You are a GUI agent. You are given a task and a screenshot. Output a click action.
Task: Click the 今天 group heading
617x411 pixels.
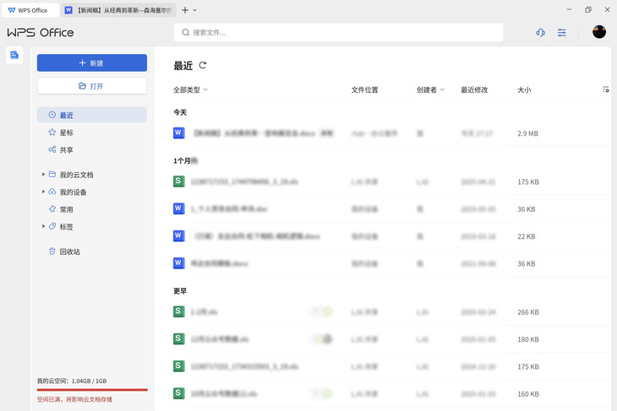pos(180,112)
